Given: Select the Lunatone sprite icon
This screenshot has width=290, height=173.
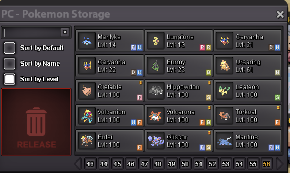Looking at the screenshot, I should tap(156, 41).
